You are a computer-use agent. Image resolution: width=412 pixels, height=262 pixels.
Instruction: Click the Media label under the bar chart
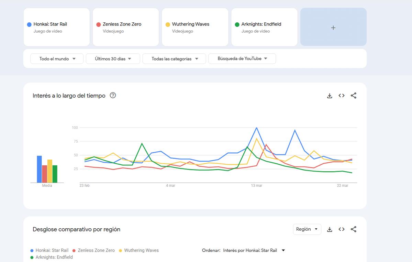[47, 186]
